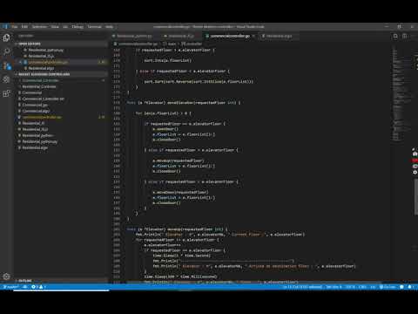
Task: Open the Extensions view in activity bar
Action: click(x=6, y=93)
